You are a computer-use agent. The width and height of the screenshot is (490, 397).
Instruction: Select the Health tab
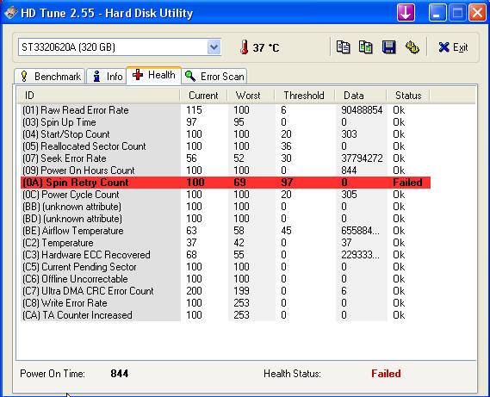154,75
